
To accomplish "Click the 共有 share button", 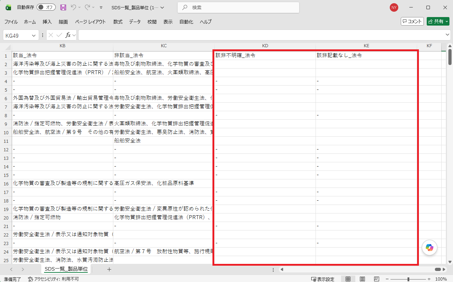I will pyautogui.click(x=438, y=21).
